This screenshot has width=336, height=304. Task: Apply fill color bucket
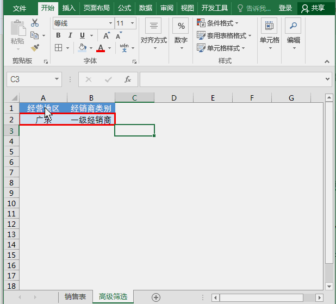pyautogui.click(x=82, y=48)
